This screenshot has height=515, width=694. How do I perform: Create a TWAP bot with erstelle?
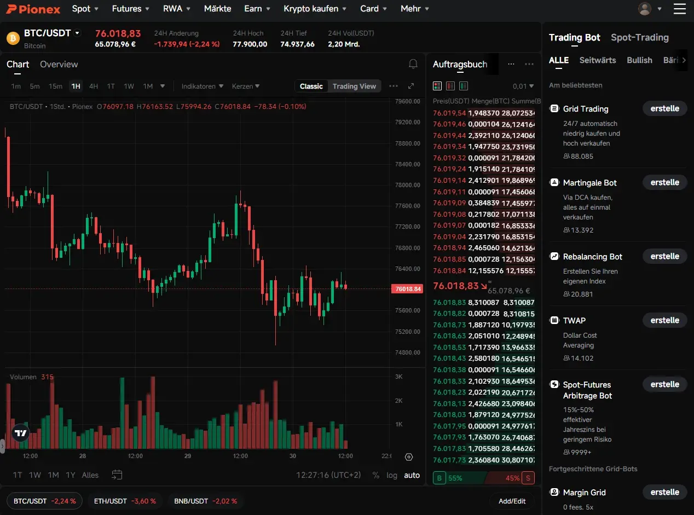[x=665, y=320]
